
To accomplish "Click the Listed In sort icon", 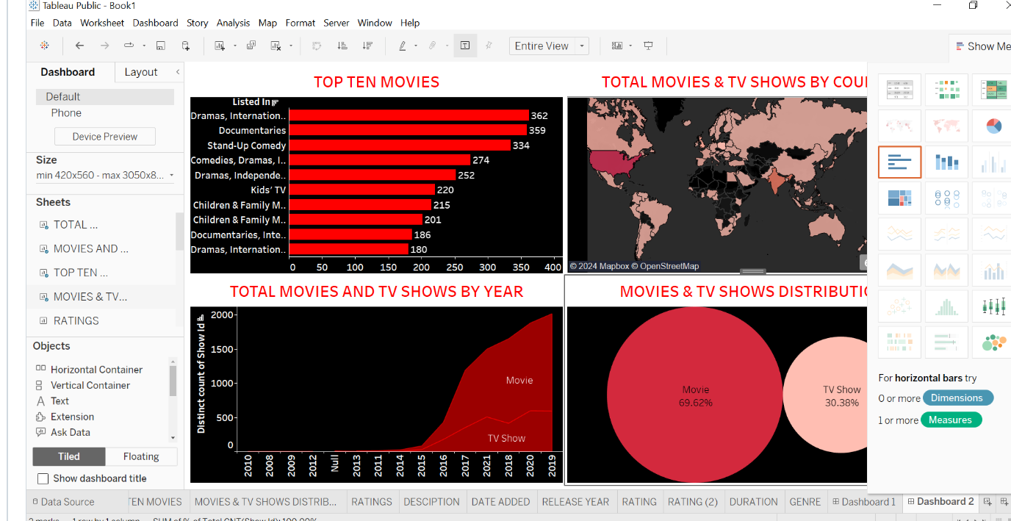I will tap(275, 102).
